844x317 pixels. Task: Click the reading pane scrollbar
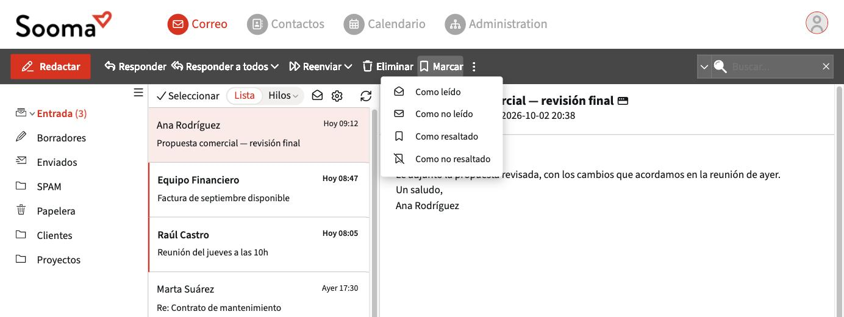(x=840, y=201)
